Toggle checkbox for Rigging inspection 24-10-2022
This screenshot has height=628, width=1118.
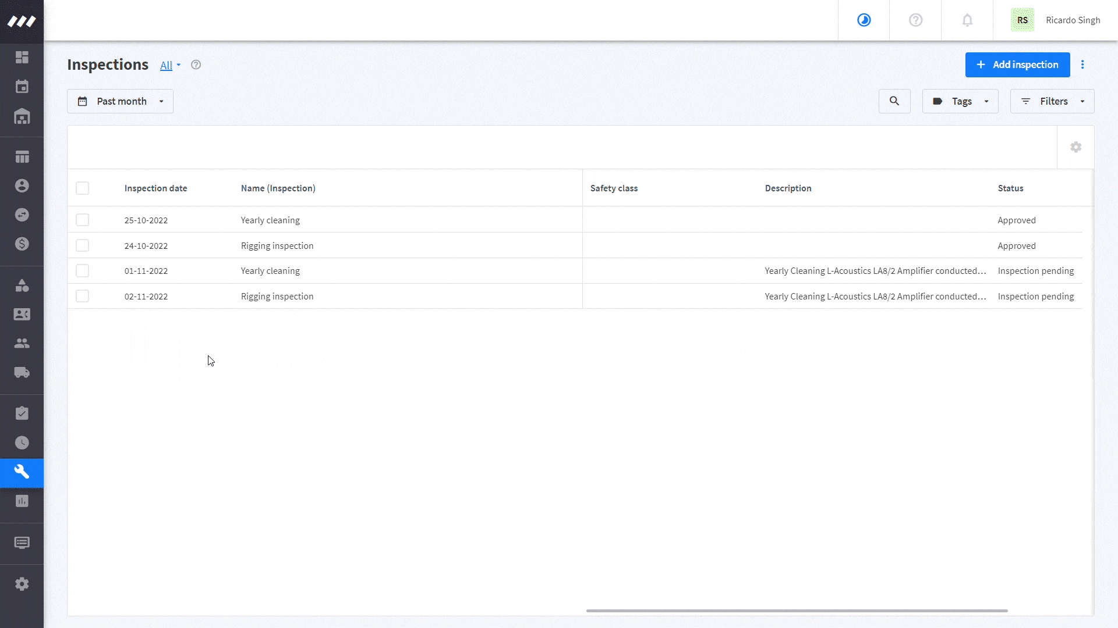(x=82, y=245)
